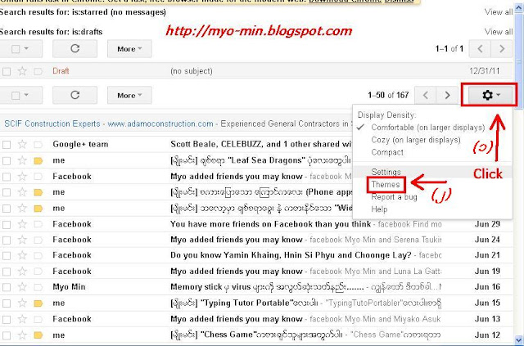Viewport: 524px width, 346px height.
Task: Star the Typing Tutor Portable email
Action: 22,303
